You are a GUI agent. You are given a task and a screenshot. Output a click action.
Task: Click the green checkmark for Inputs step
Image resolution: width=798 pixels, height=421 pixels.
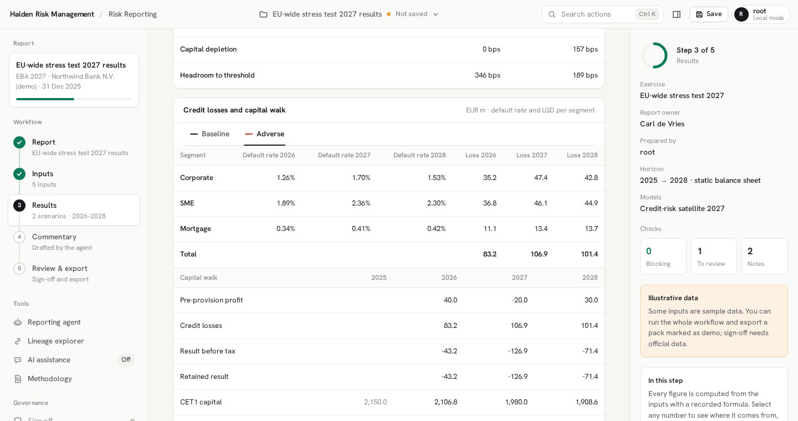(19, 174)
